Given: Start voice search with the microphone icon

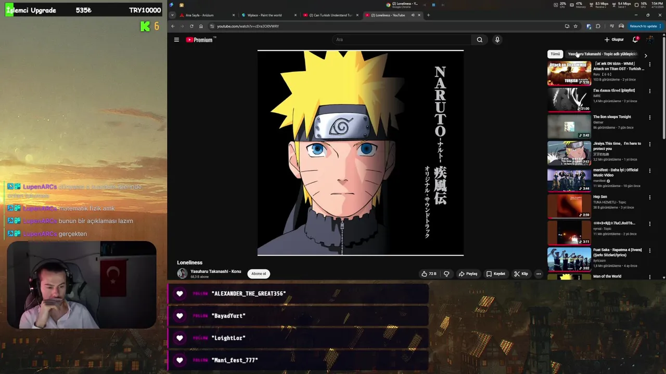Looking at the screenshot, I should [x=497, y=39].
